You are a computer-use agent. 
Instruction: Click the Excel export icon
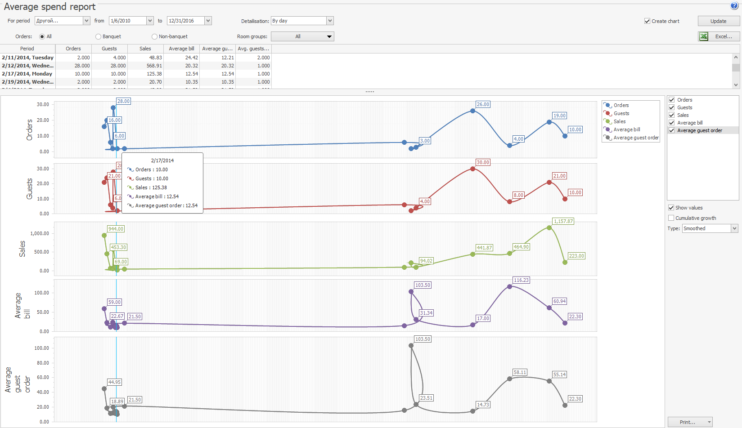(704, 36)
